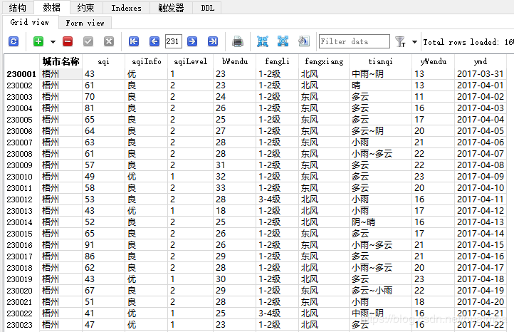Click the yWendu column header

pos(434,61)
